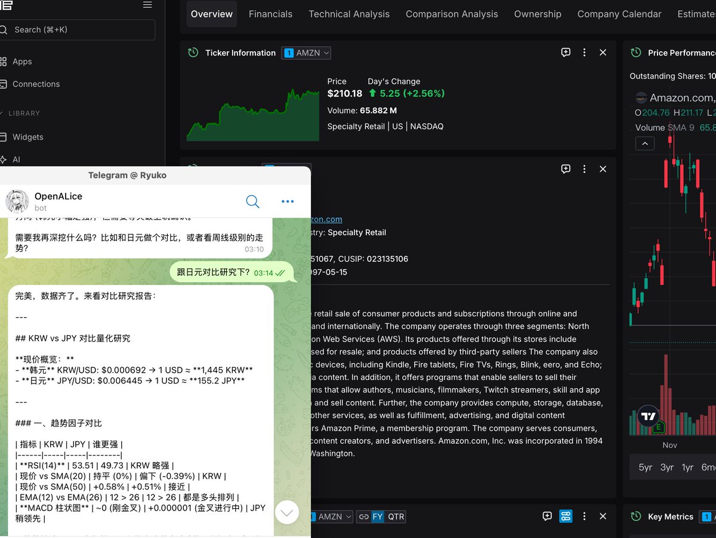
Task: Select the 5yr chart range
Action: (x=646, y=467)
